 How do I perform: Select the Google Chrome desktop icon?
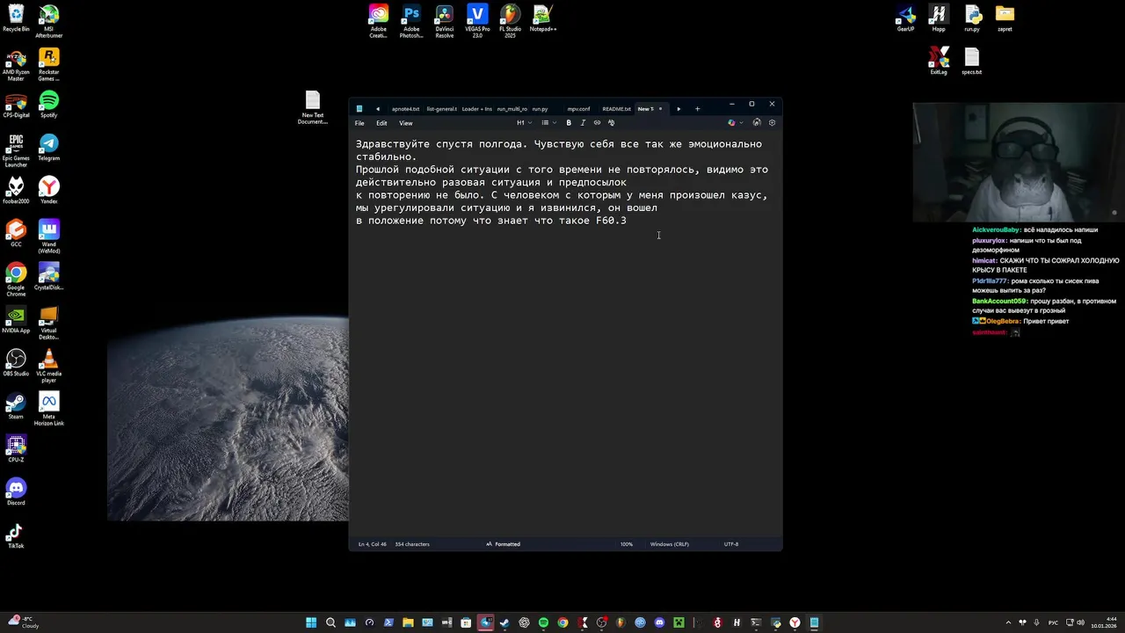[16, 280]
